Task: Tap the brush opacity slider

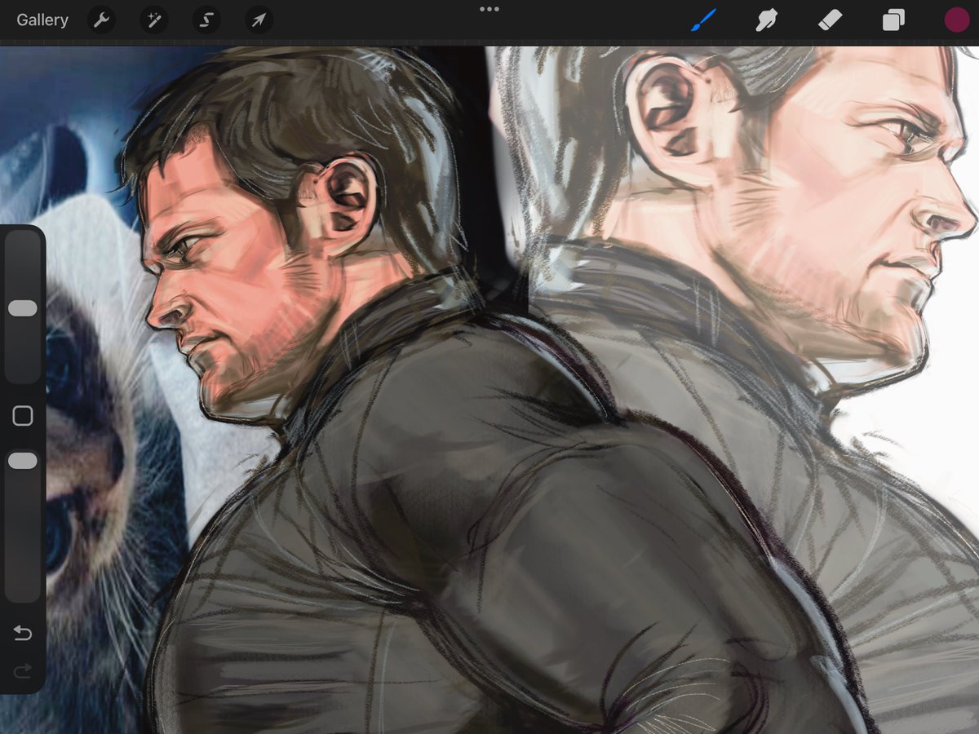Action: pyautogui.click(x=22, y=459)
